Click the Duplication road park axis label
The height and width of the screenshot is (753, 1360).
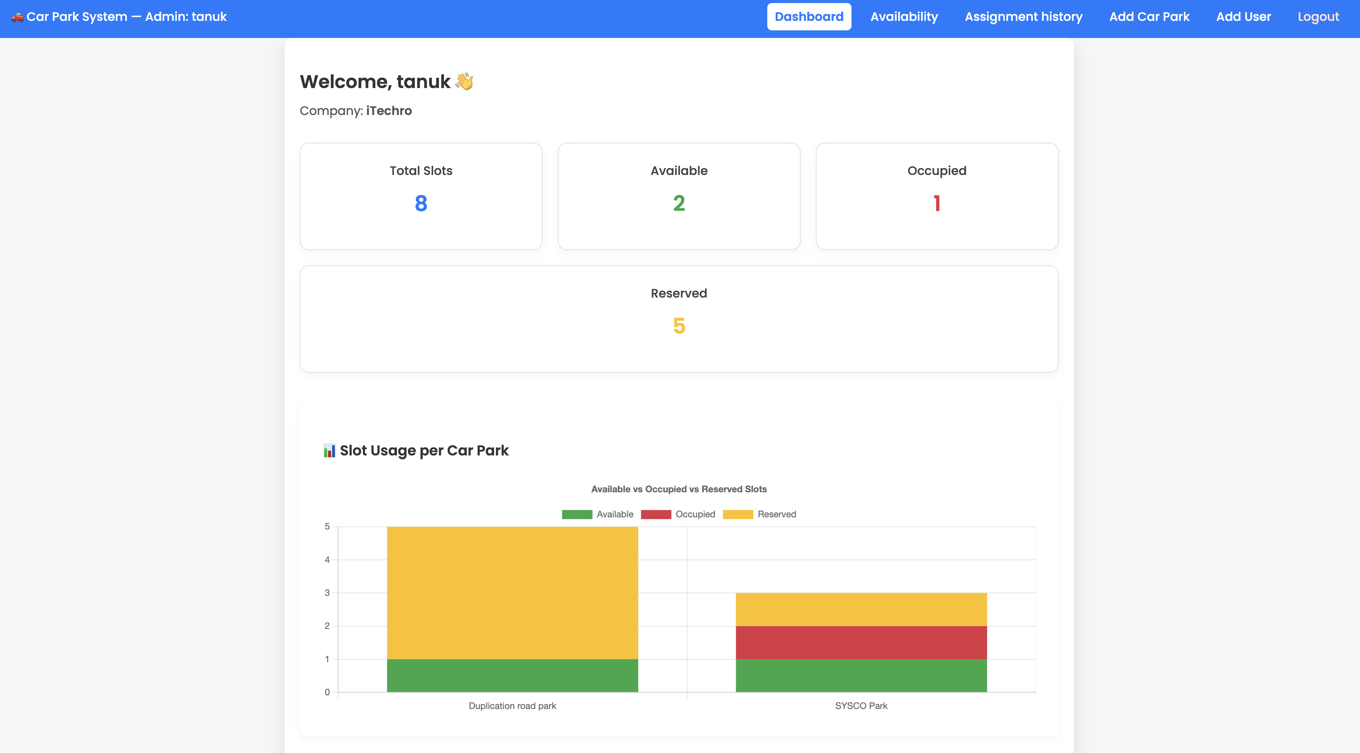pyautogui.click(x=512, y=706)
